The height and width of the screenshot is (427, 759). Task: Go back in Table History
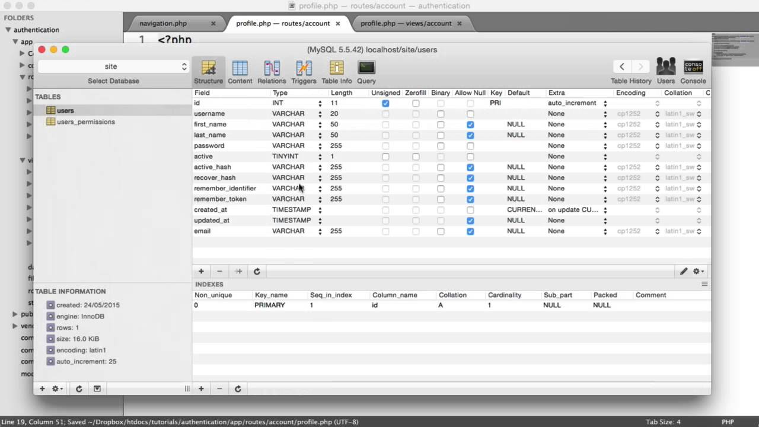coord(621,66)
